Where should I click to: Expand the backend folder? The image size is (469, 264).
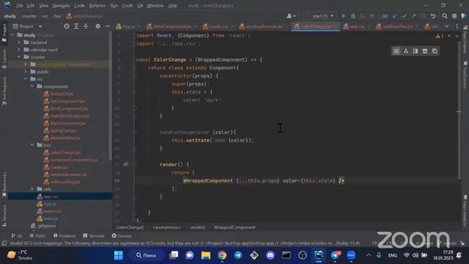19,43
